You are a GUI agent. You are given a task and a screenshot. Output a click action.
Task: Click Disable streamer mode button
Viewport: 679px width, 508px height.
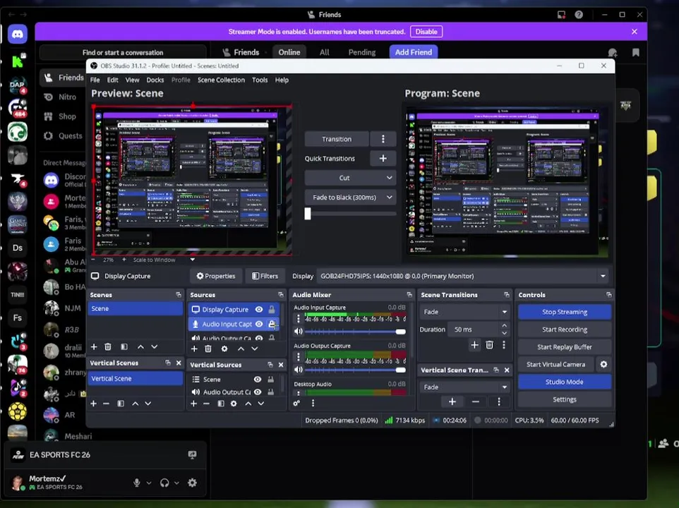click(x=426, y=32)
